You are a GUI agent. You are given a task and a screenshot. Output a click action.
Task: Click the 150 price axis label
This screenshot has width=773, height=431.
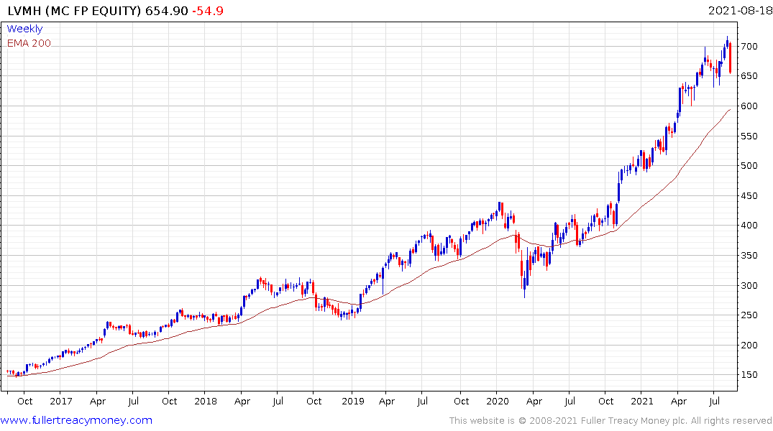[749, 374]
